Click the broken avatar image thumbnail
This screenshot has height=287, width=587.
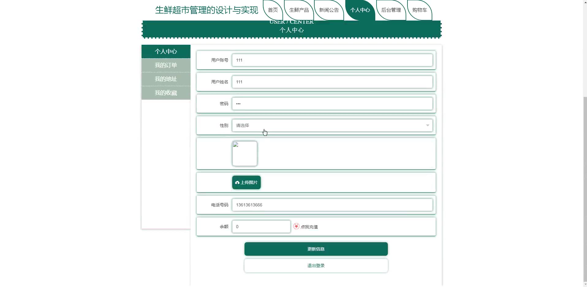[x=245, y=154]
